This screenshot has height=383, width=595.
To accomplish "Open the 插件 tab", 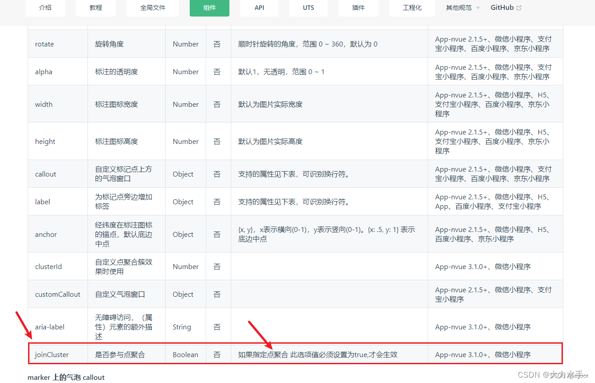I will point(358,8).
